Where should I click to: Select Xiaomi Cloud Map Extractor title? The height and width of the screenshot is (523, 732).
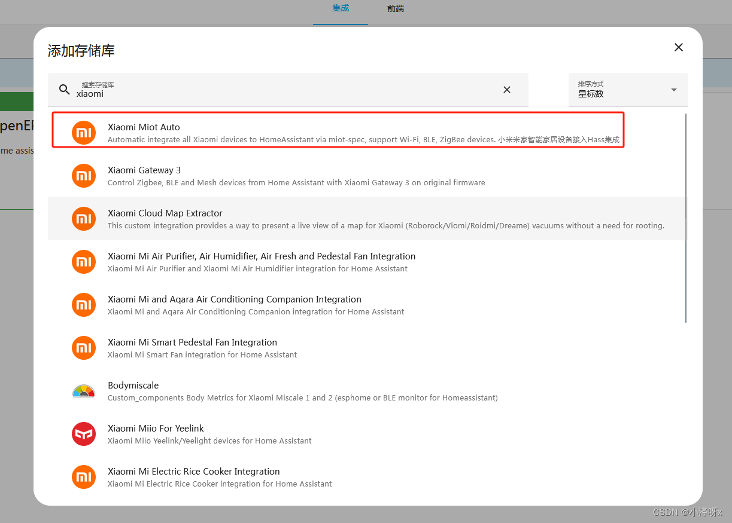[x=165, y=213]
